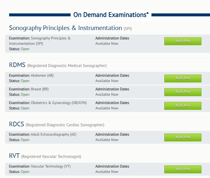Select the Breast (BR) examination text

(x=40, y=89)
